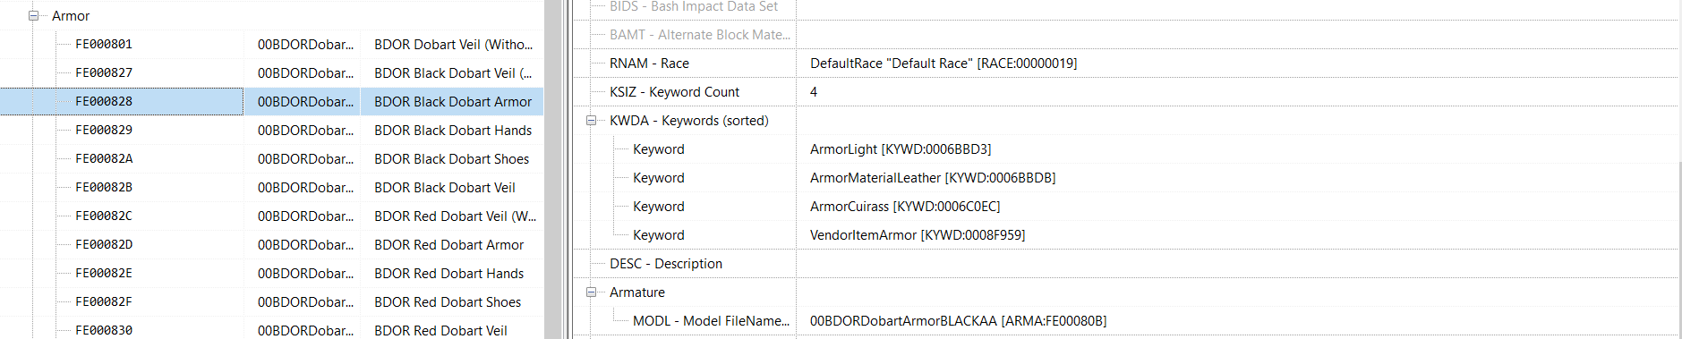Image resolution: width=1682 pixels, height=339 pixels.
Task: Select the DESC Description row
Action: (1127, 264)
